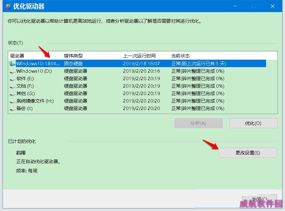Minimize the 优化驱动器 window
The height and width of the screenshot is (211, 285).
(235, 6)
